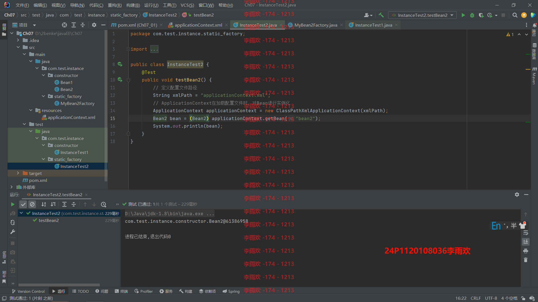This screenshot has width=538, height=302.
Task: Switch to MyBean2Factory.java tab
Action: pyautogui.click(x=316, y=25)
